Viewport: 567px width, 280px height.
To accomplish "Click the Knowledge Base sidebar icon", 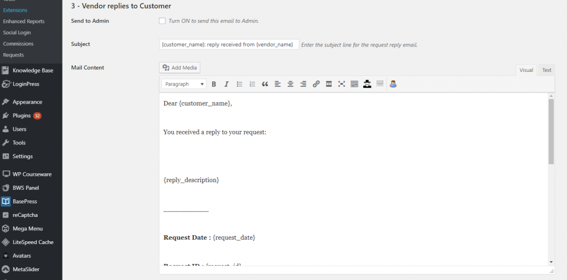I will (6, 70).
